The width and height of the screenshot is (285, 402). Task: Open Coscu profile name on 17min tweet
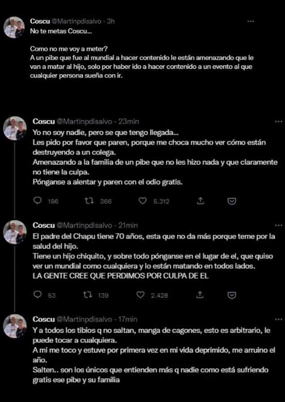coord(44,319)
